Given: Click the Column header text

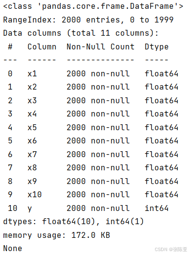Looking at the screenshot, I should click(x=42, y=46).
